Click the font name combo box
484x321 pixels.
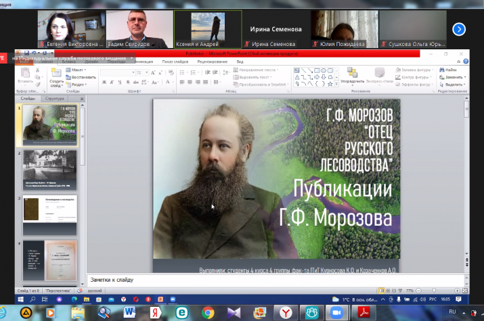(118, 73)
